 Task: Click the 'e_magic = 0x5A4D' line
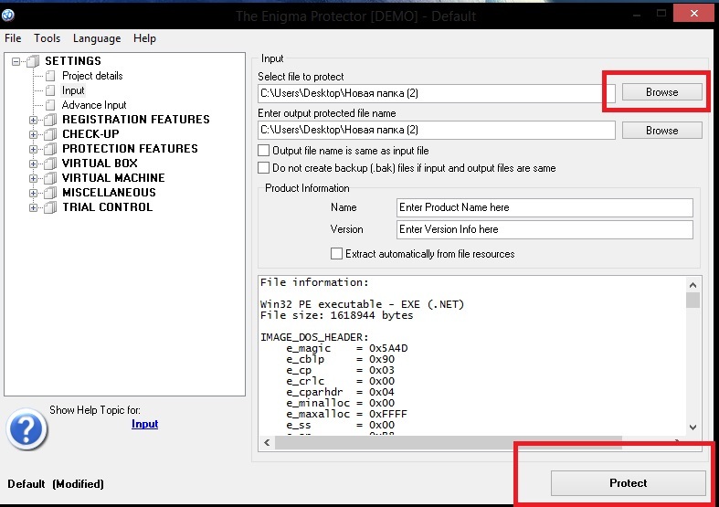[x=346, y=348]
